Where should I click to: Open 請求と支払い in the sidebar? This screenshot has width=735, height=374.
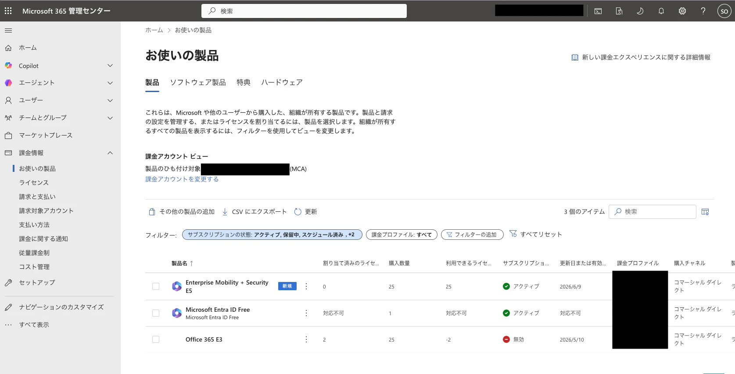[x=37, y=197]
